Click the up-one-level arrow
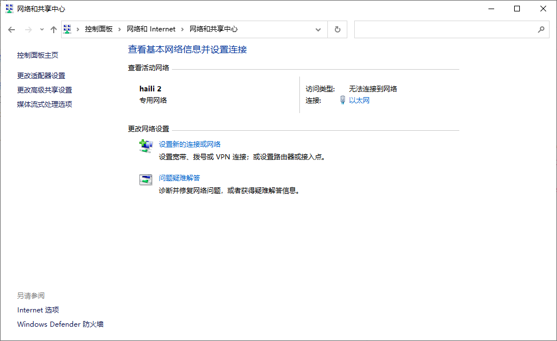Screen dimensions: 557x341 coord(54,30)
